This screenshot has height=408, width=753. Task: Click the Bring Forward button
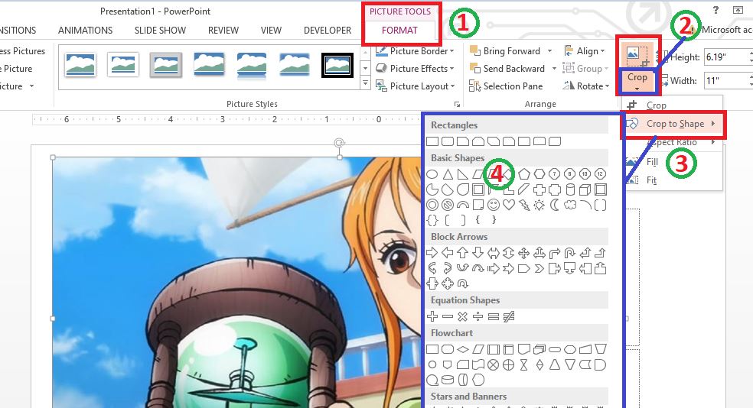click(x=504, y=51)
